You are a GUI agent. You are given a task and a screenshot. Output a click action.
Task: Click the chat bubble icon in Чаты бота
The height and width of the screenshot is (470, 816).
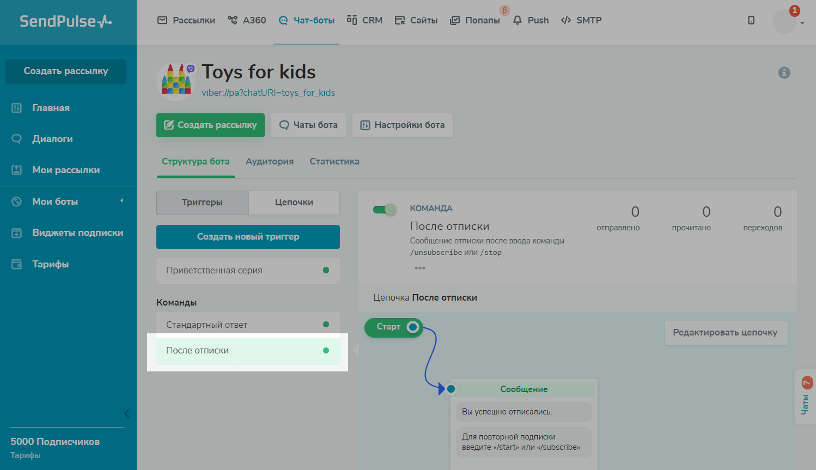(284, 125)
